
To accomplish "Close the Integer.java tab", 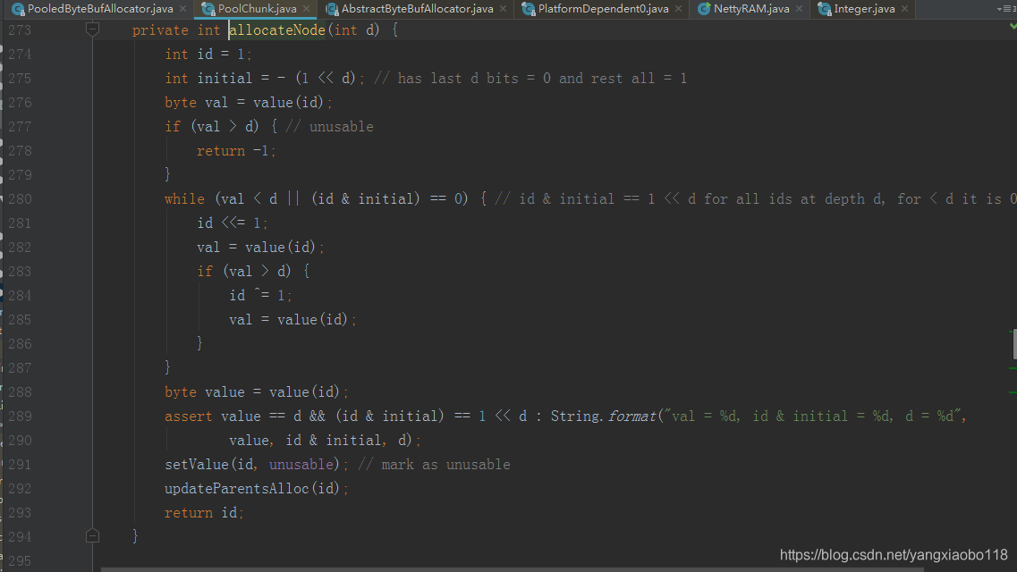I will pos(905,9).
